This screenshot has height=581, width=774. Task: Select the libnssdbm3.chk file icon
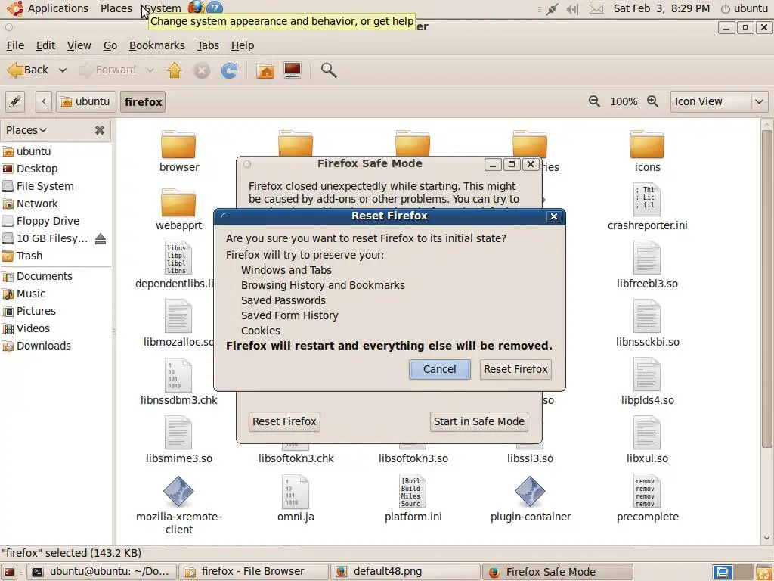pos(178,374)
